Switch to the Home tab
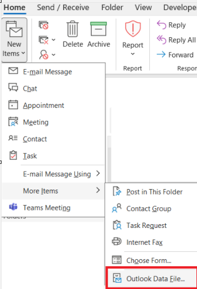 pos(14,7)
